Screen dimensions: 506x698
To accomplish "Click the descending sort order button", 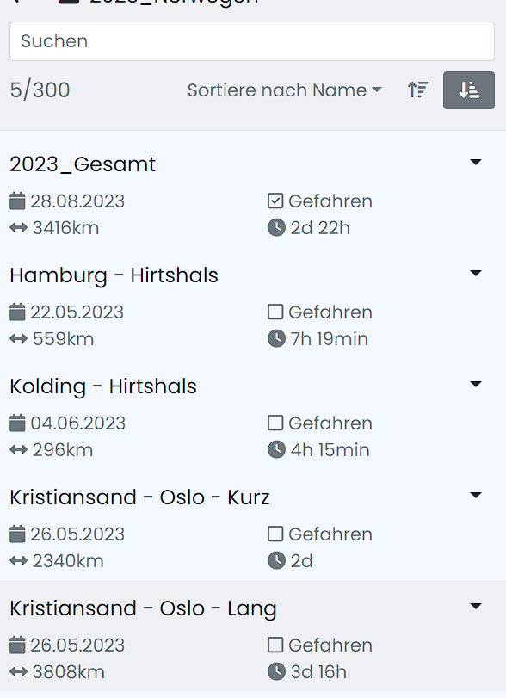I will pos(469,90).
